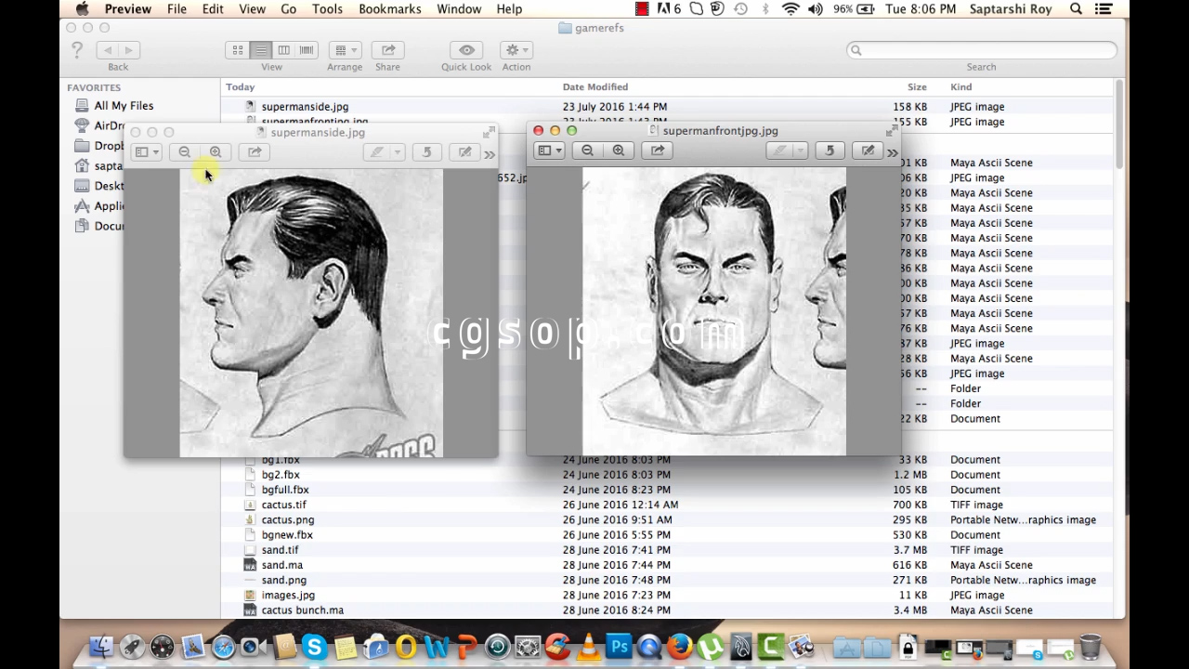Show more toolbar items in supermanside.jpg window
Viewport: 1189px width, 669px height.
(490, 153)
